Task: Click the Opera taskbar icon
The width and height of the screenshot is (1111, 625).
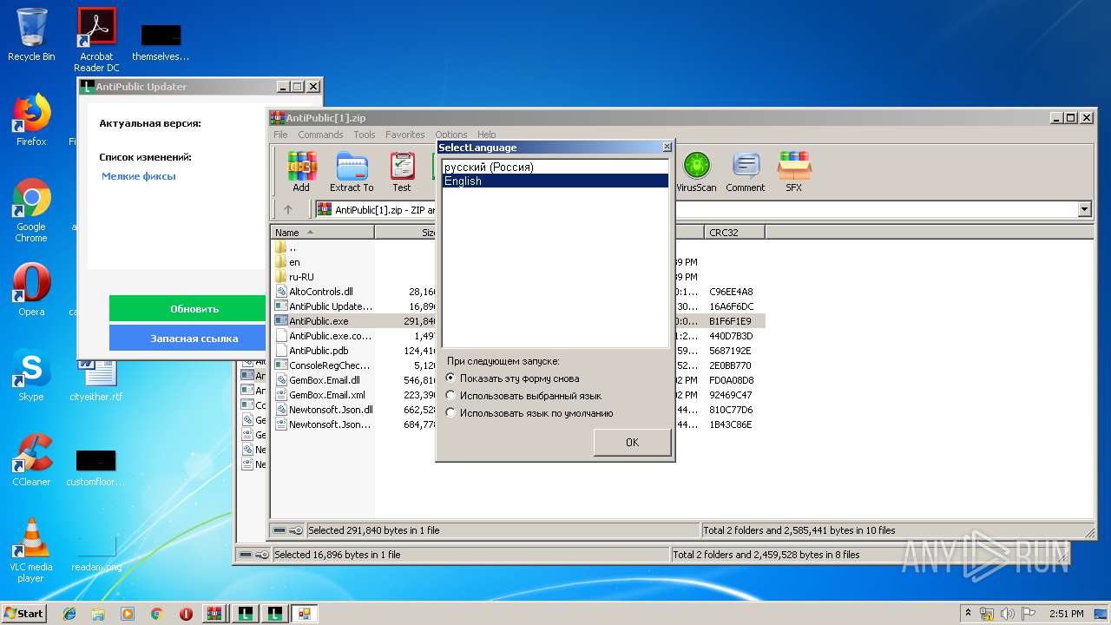Action: tap(186, 614)
